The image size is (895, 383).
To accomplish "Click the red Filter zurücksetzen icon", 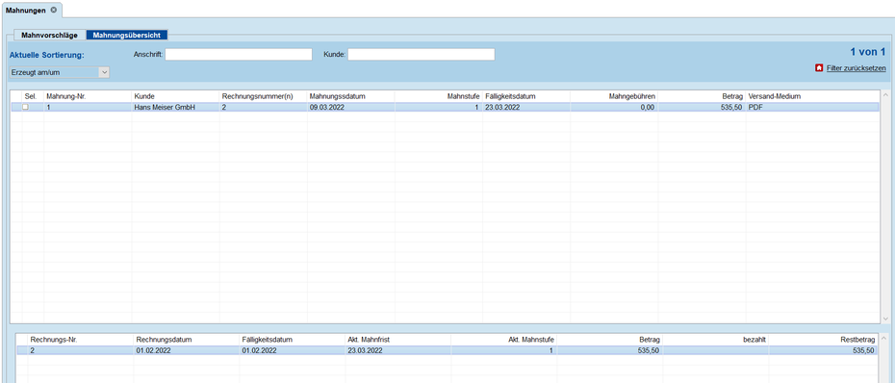I will point(819,68).
